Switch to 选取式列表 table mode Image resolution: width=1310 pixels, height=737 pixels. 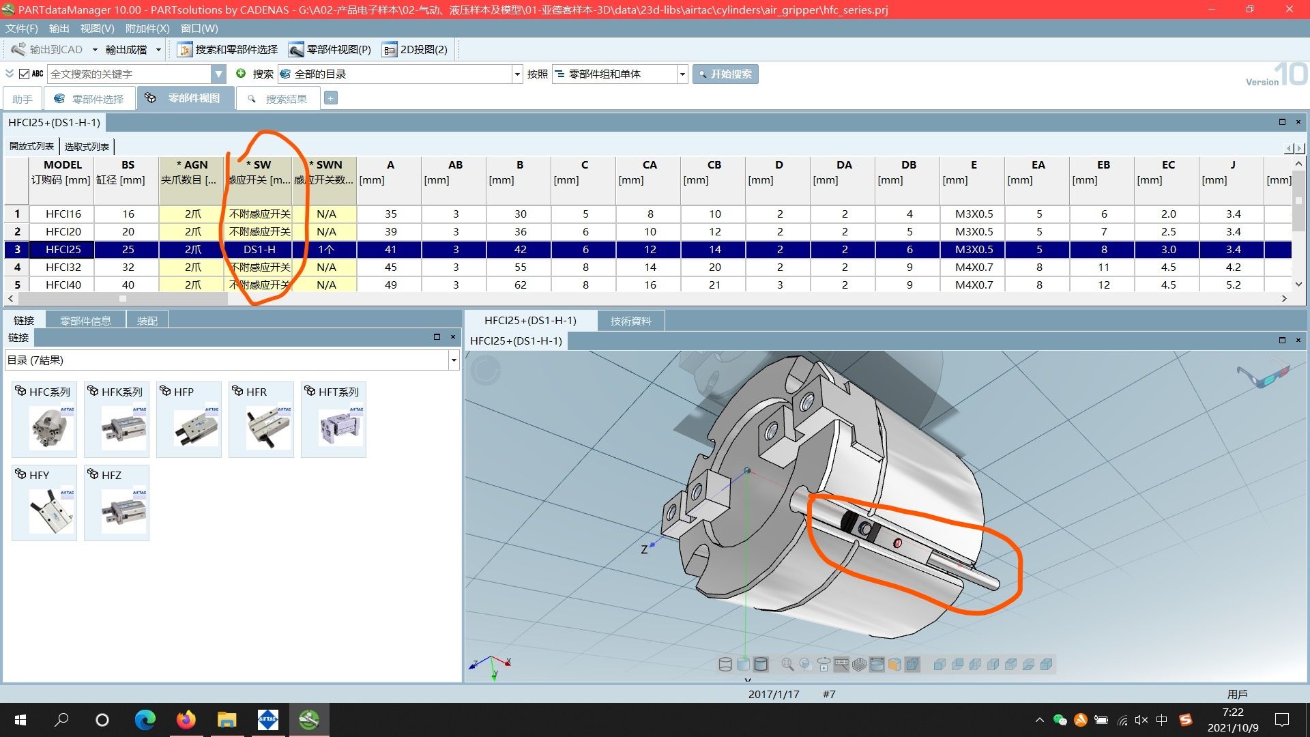[87, 146]
